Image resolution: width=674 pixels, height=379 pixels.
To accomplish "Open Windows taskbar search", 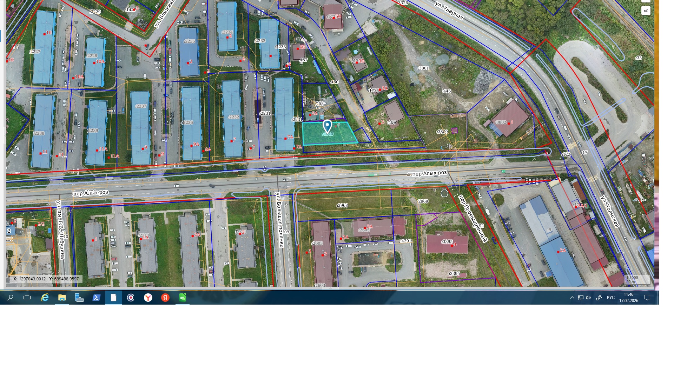I will 10,298.
